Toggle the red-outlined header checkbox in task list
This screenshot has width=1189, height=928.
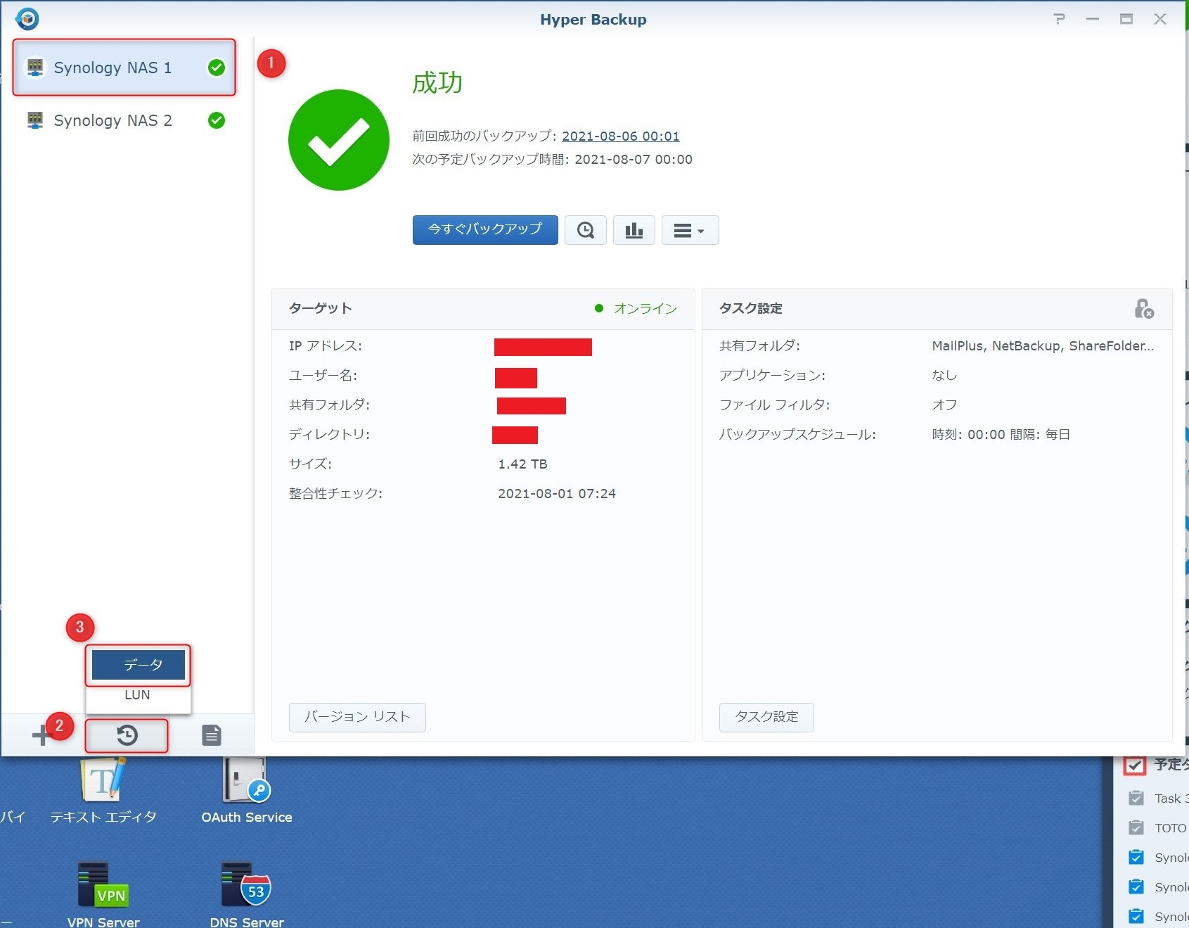1135,765
